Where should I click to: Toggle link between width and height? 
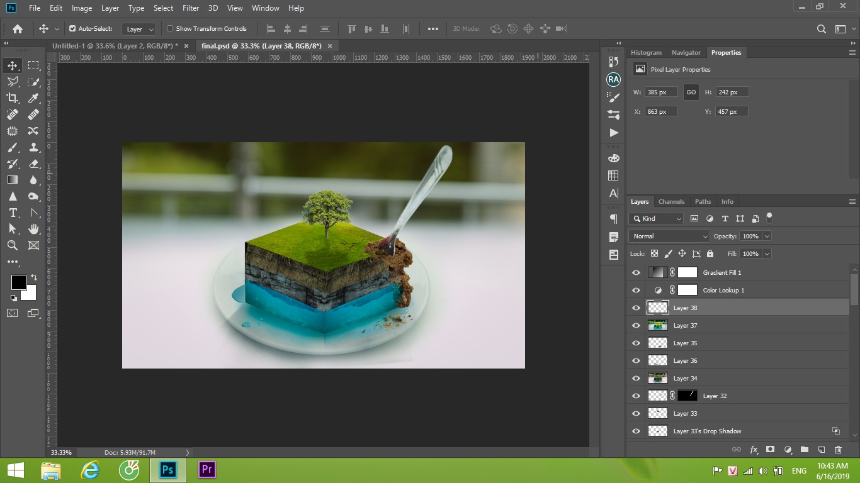click(691, 92)
